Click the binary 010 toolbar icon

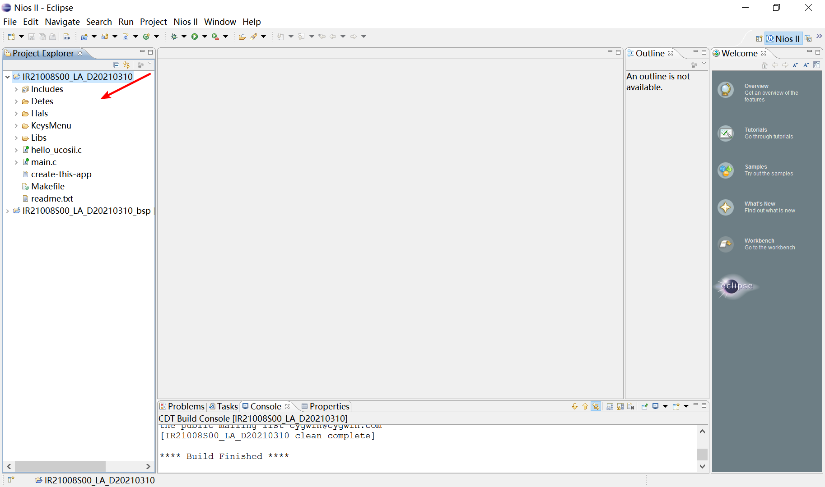pyautogui.click(x=67, y=37)
